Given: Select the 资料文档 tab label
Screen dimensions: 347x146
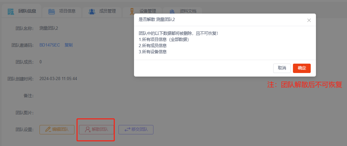Looking at the screenshot, I should point(188,11).
